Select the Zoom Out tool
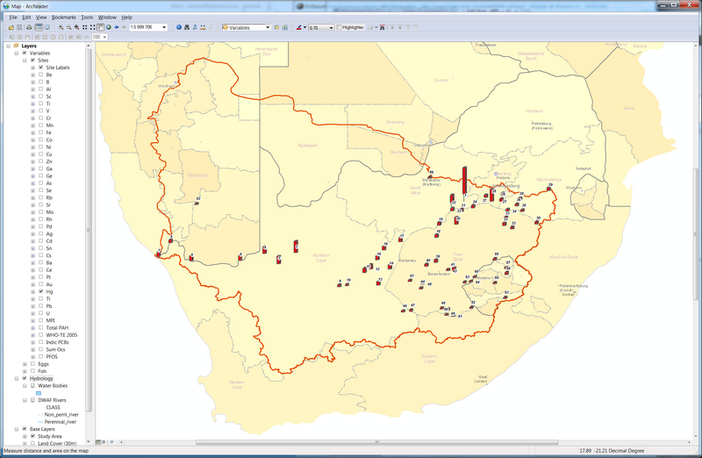 click(69, 27)
